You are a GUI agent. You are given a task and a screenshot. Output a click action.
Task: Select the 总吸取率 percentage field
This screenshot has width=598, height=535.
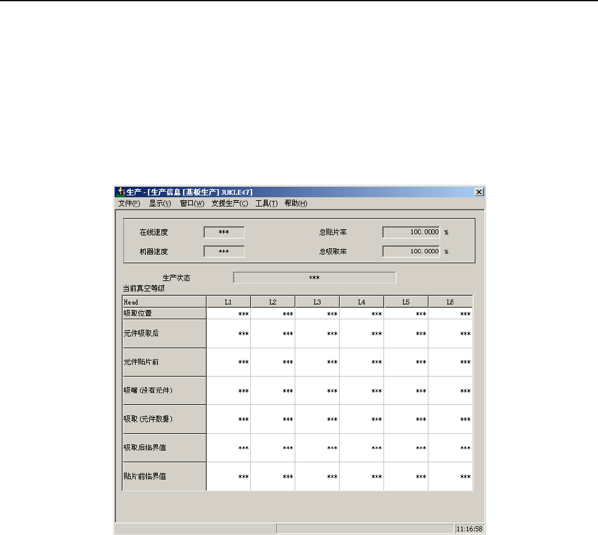pyautogui.click(x=411, y=251)
